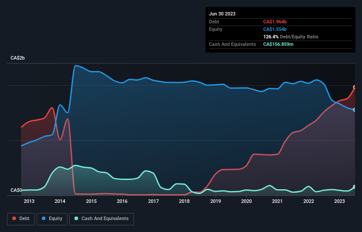Viewport: 362px width, 232px height.
Task: Click the 2013 x-axis label
Action: click(x=29, y=201)
